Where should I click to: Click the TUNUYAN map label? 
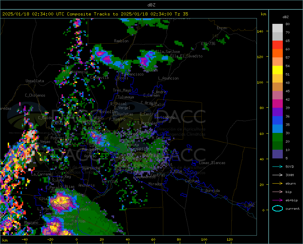[78, 222]
